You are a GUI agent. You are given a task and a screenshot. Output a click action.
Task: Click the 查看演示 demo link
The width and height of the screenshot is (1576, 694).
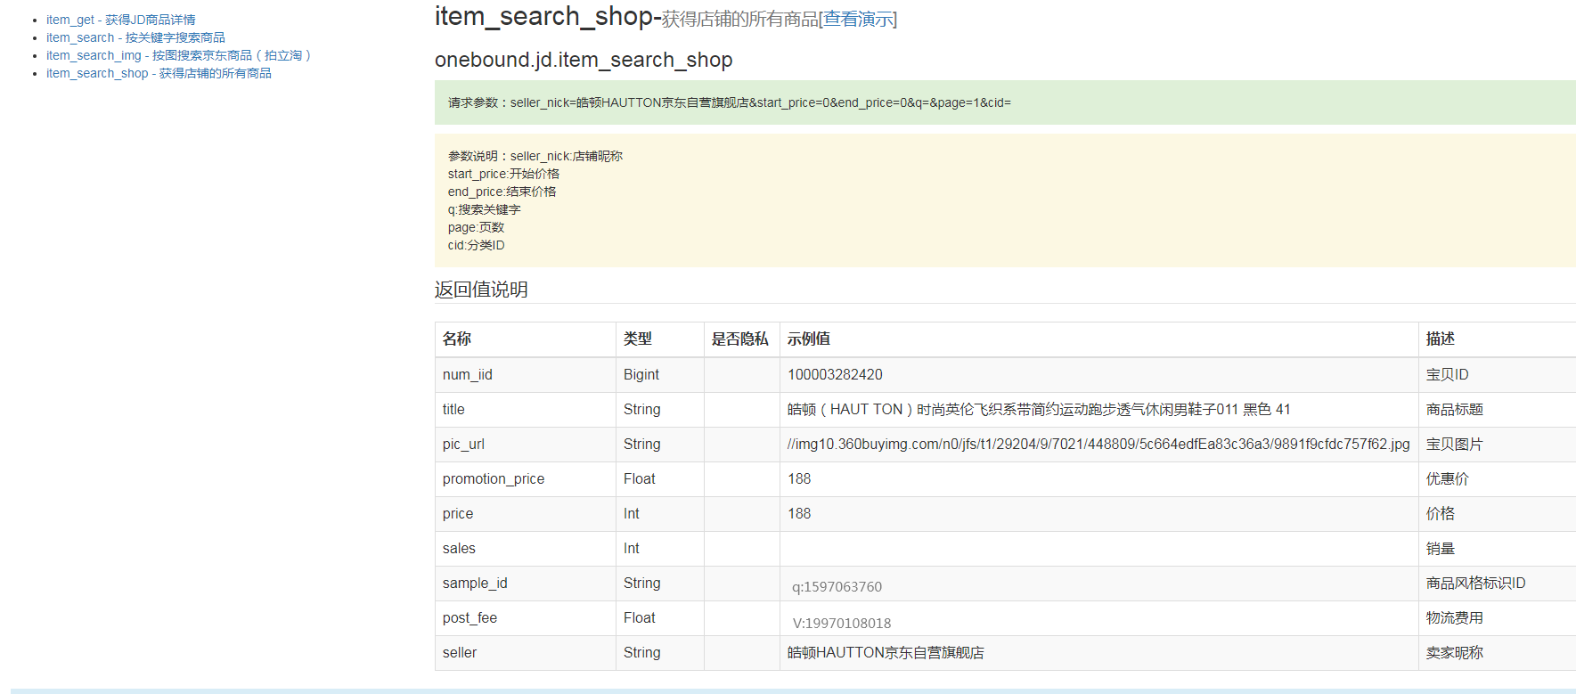coord(858,20)
